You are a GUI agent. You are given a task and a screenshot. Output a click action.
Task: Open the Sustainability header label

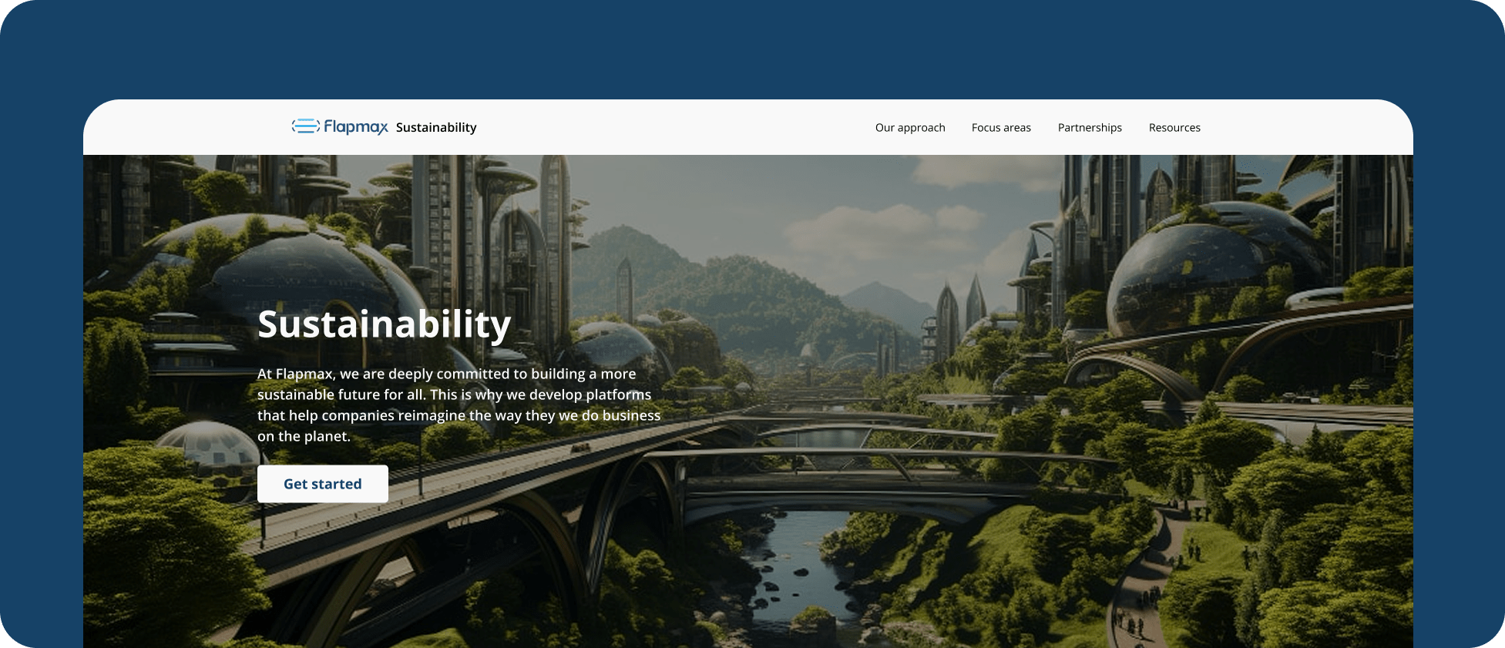[436, 127]
